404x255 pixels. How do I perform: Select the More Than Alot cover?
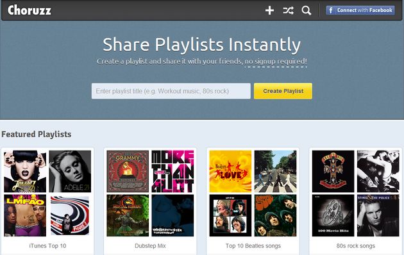pos(173,171)
